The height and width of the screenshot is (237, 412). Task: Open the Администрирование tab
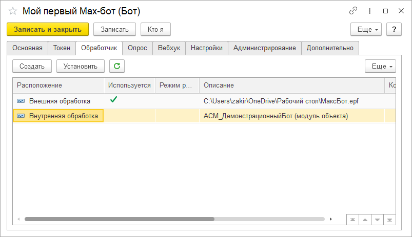[265, 48]
